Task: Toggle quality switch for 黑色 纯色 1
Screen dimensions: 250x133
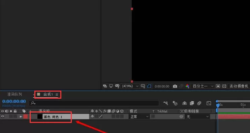Action: click(x=101, y=117)
